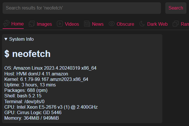189x126 pixels.
Task: Click the Images tab icon
Action: click(x=32, y=24)
